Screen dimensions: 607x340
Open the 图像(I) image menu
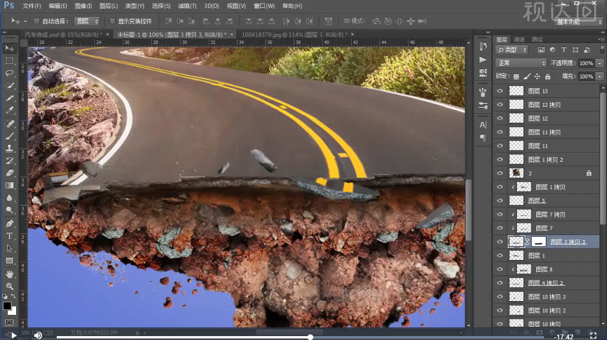pyautogui.click(x=83, y=6)
